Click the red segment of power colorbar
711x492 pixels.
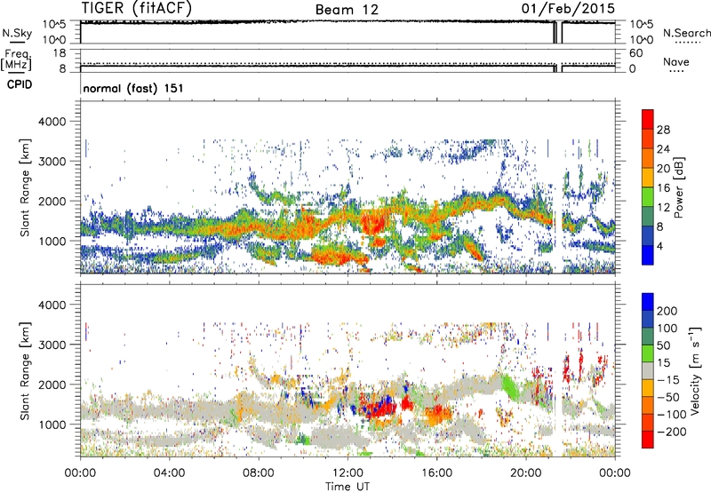coord(648,119)
